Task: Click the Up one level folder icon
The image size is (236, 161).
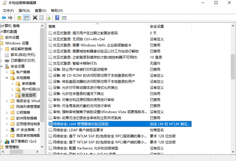Action: click(x=19, y=18)
